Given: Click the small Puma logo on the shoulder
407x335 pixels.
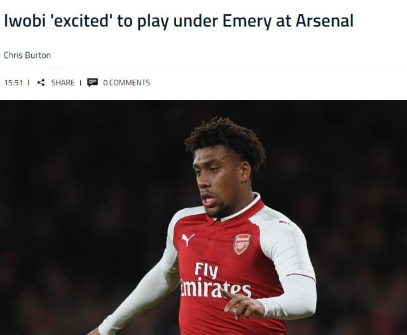Looking at the screenshot, I should 285,223.
